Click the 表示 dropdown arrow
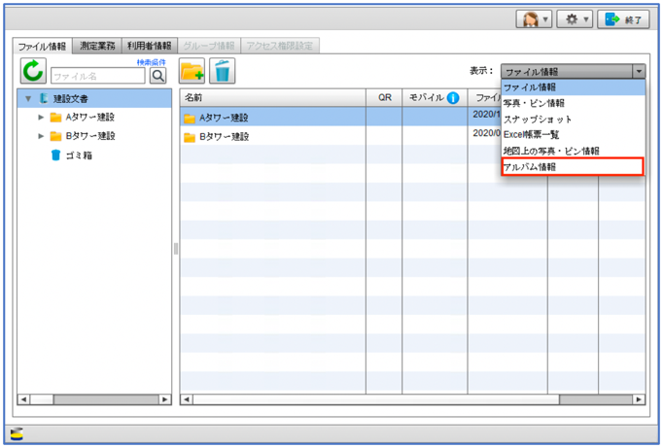Image resolution: width=664 pixels, height=448 pixels. pos(638,71)
